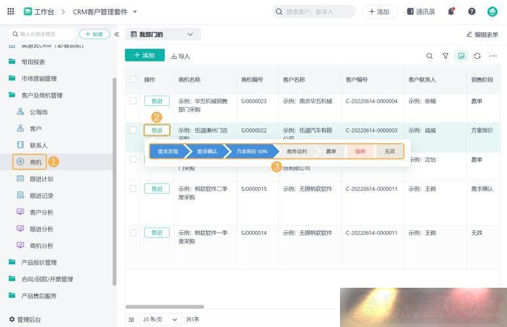Click 推进 for row SJ0000014
507x327 pixels.
click(157, 232)
